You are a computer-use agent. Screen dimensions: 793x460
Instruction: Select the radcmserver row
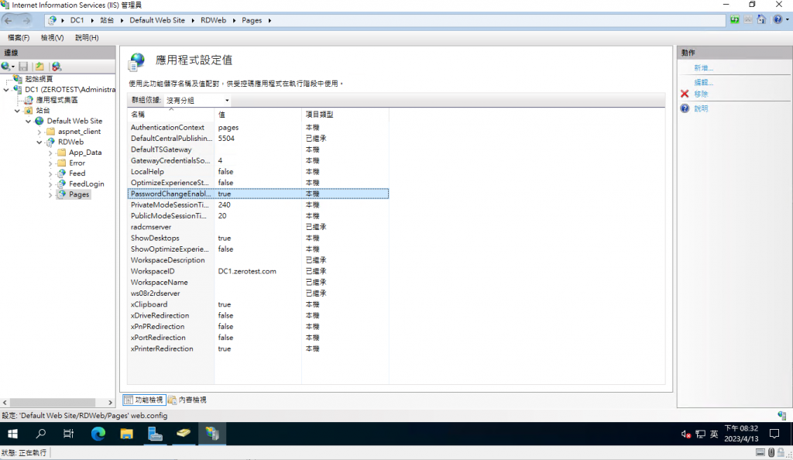258,227
